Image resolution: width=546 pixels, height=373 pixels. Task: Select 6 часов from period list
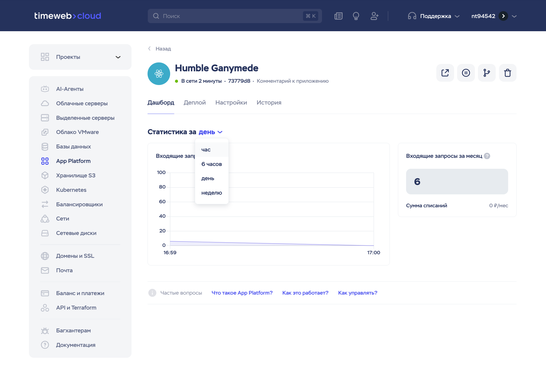(x=212, y=164)
